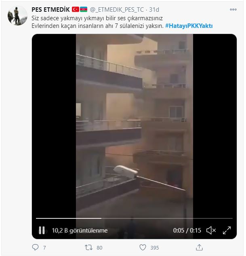
Task: Open the 31d tweet timestamp
Action: click(154, 10)
